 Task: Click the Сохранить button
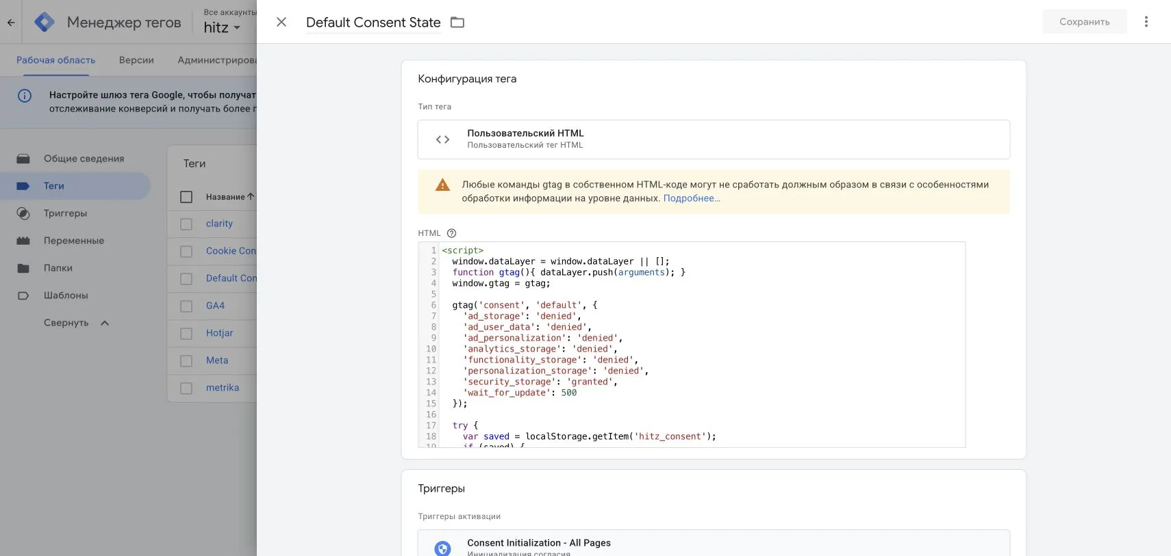(1085, 22)
